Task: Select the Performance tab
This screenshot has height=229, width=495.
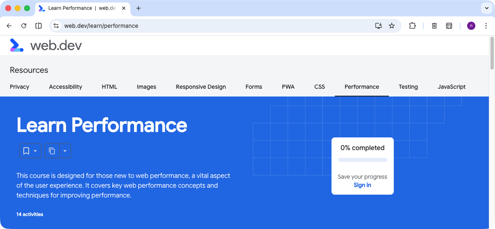Action: (x=362, y=87)
